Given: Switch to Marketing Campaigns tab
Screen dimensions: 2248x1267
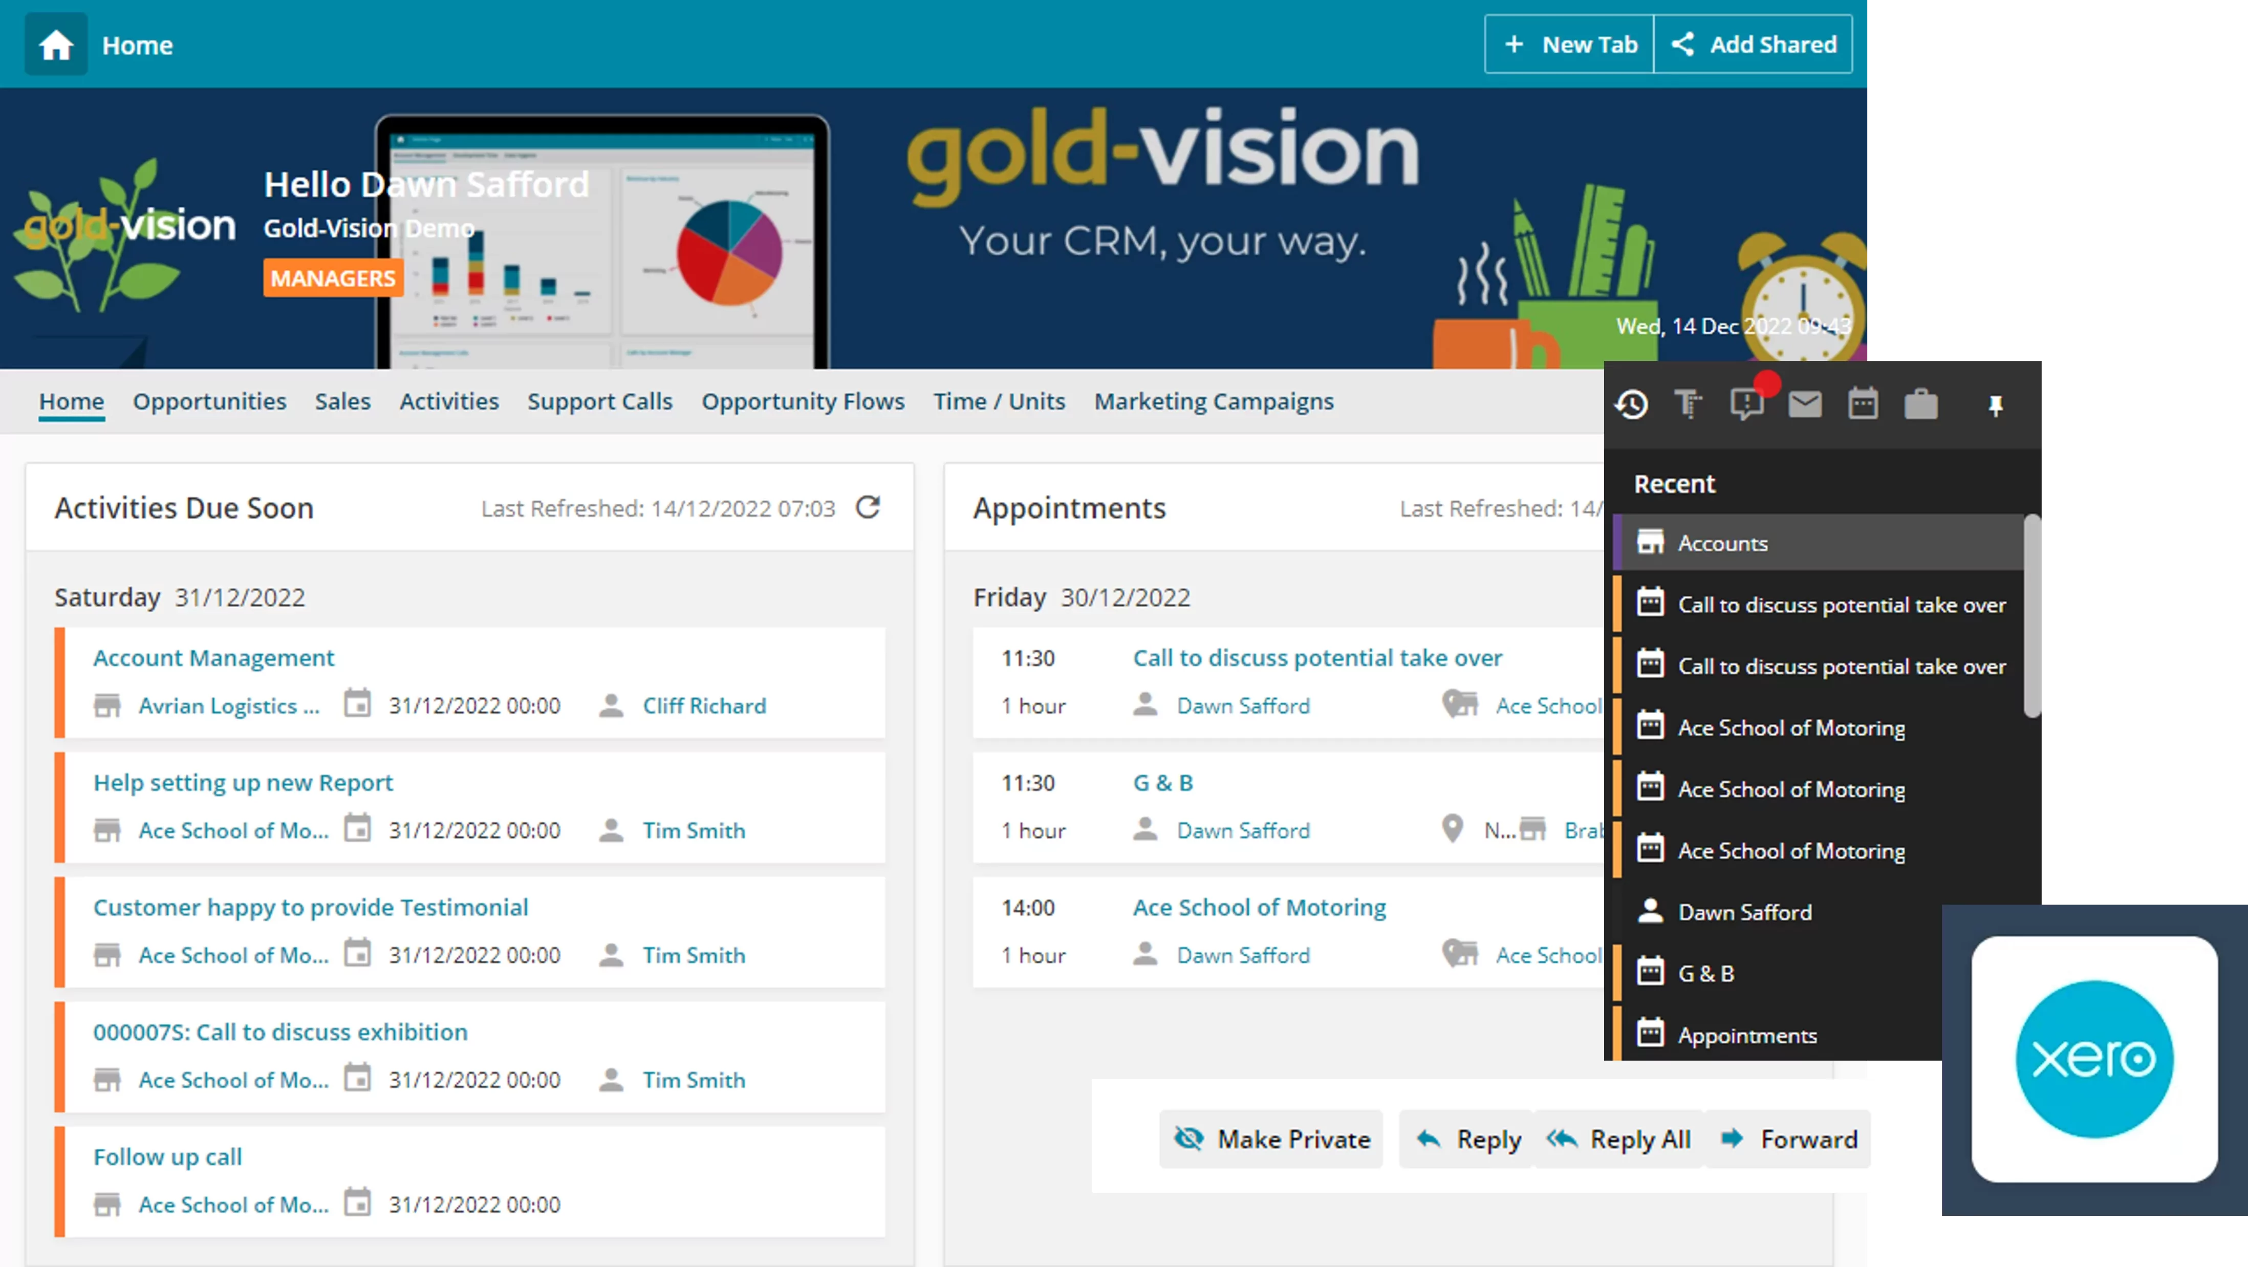Looking at the screenshot, I should click(x=1214, y=401).
